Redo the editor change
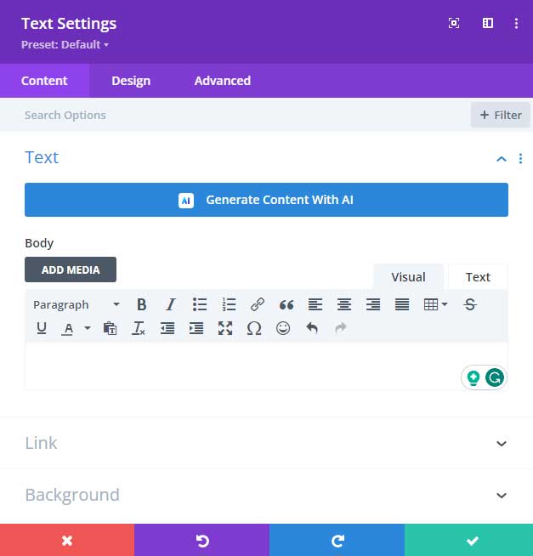This screenshot has height=556, width=533. (x=341, y=328)
